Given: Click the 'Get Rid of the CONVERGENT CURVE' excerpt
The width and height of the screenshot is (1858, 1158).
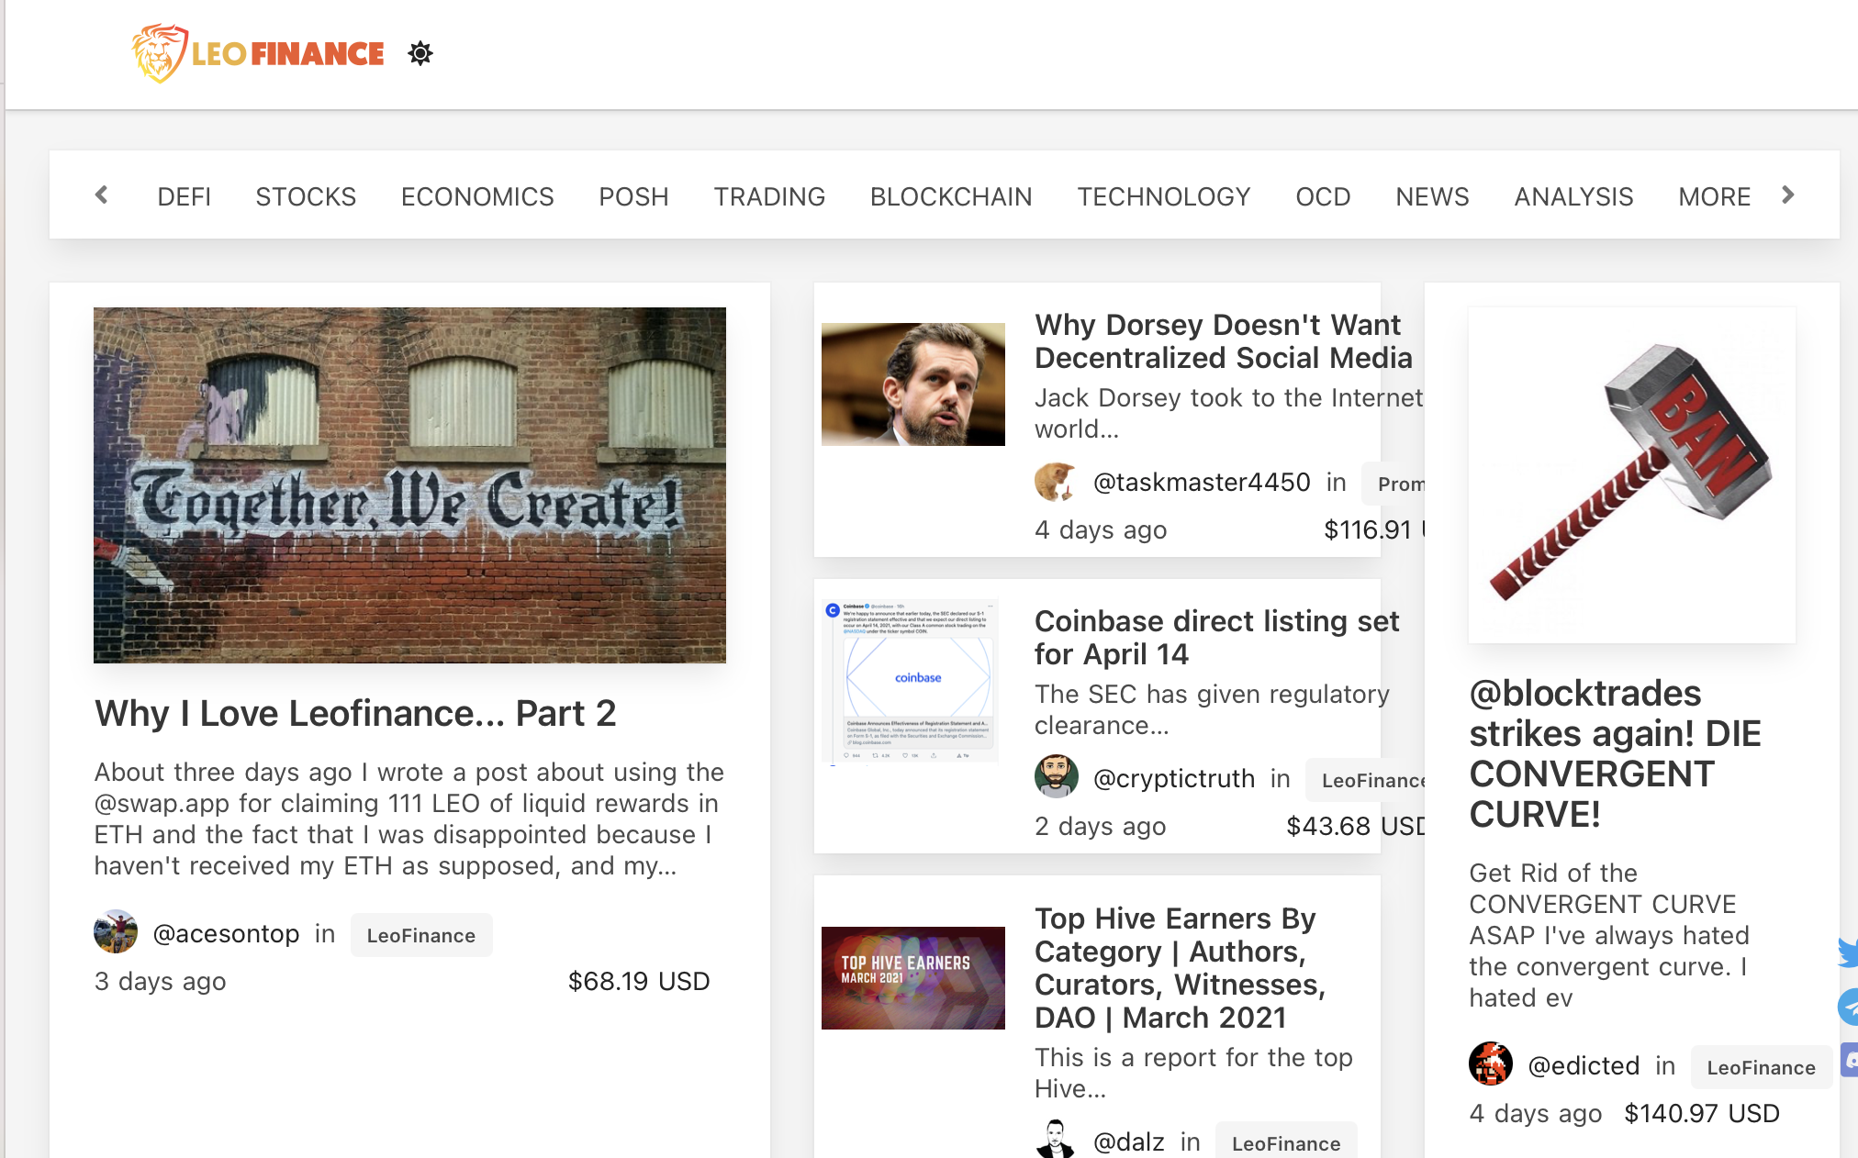Looking at the screenshot, I should pyautogui.click(x=1609, y=935).
